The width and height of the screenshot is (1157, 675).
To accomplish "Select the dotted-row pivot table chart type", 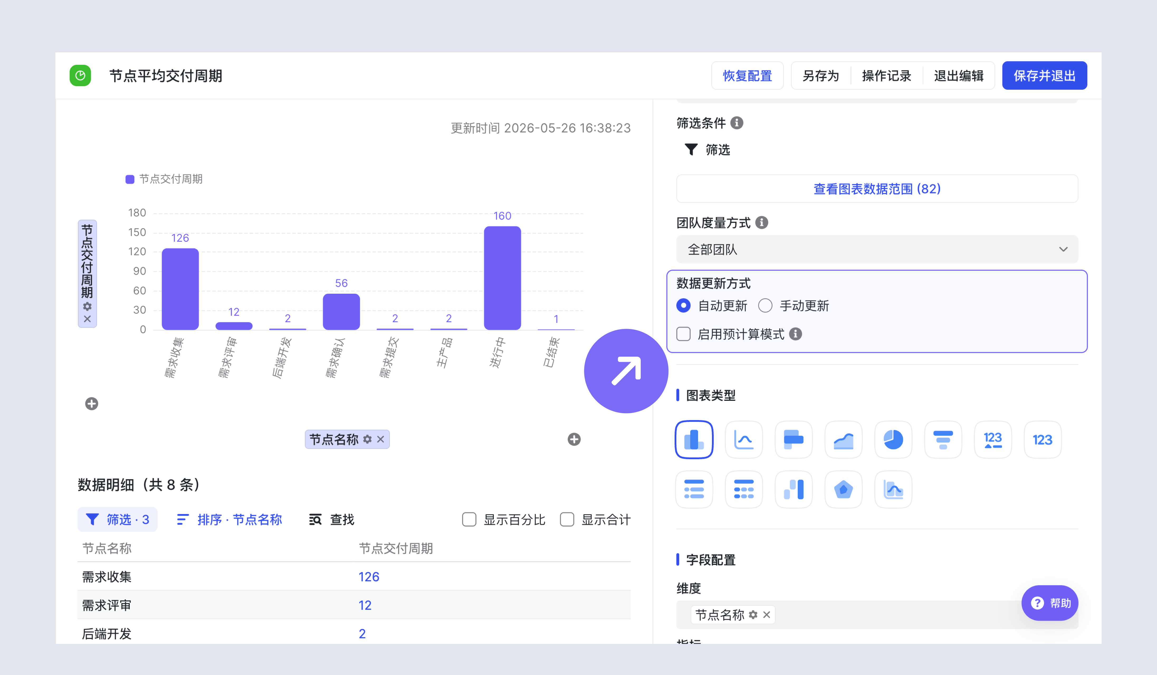I will point(744,489).
